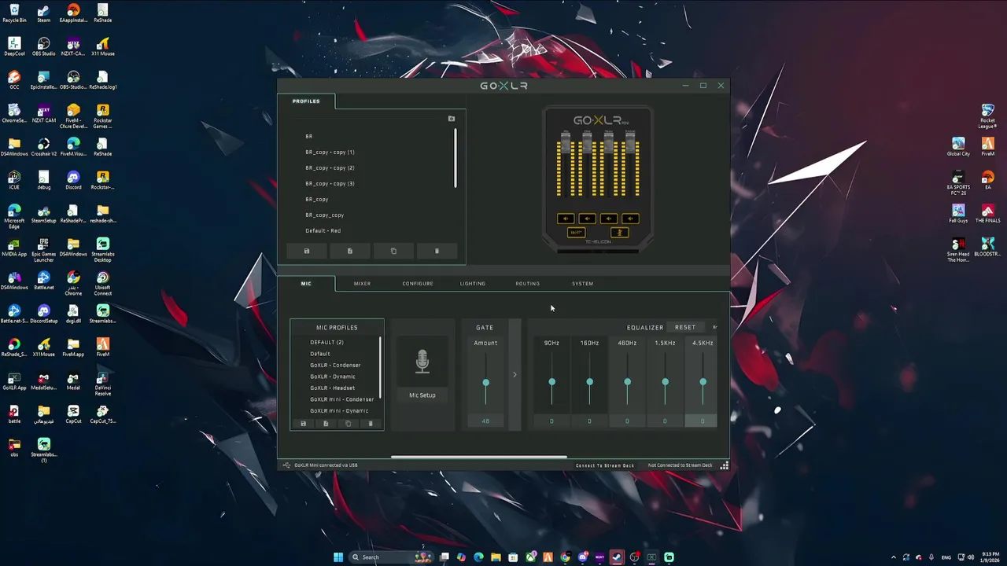The width and height of the screenshot is (1007, 566).
Task: Copy the selected profile
Action: (393, 251)
